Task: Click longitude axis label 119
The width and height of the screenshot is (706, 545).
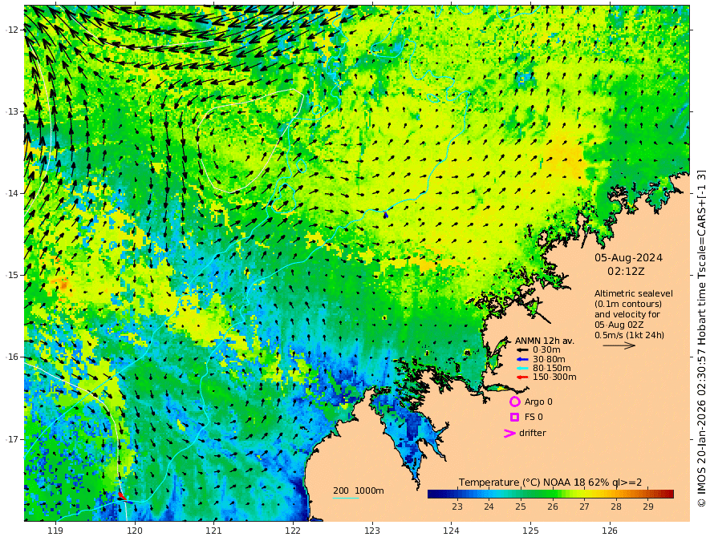Action: (55, 531)
